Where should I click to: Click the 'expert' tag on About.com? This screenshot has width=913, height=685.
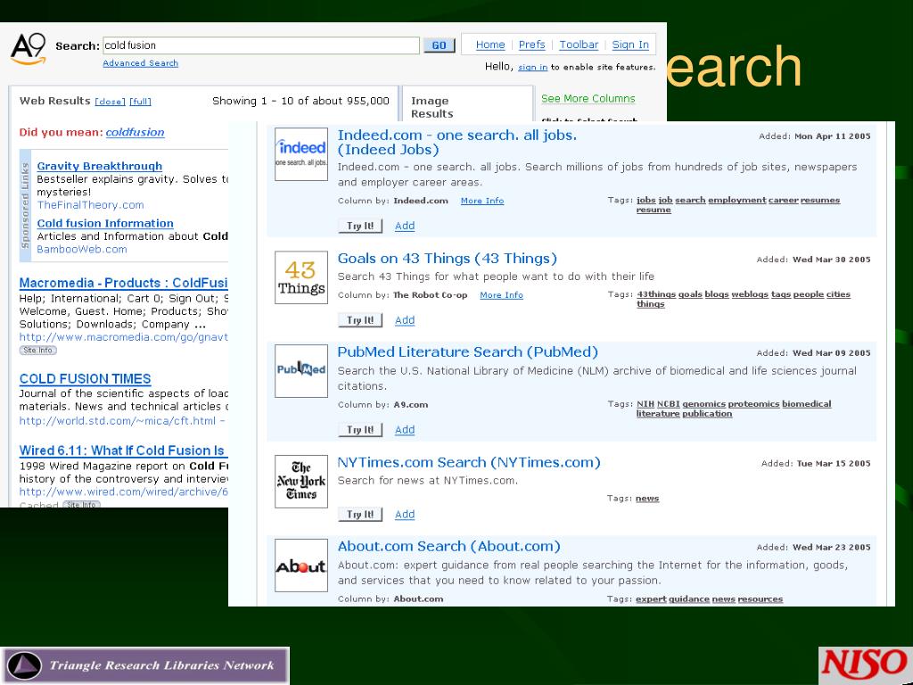651,598
